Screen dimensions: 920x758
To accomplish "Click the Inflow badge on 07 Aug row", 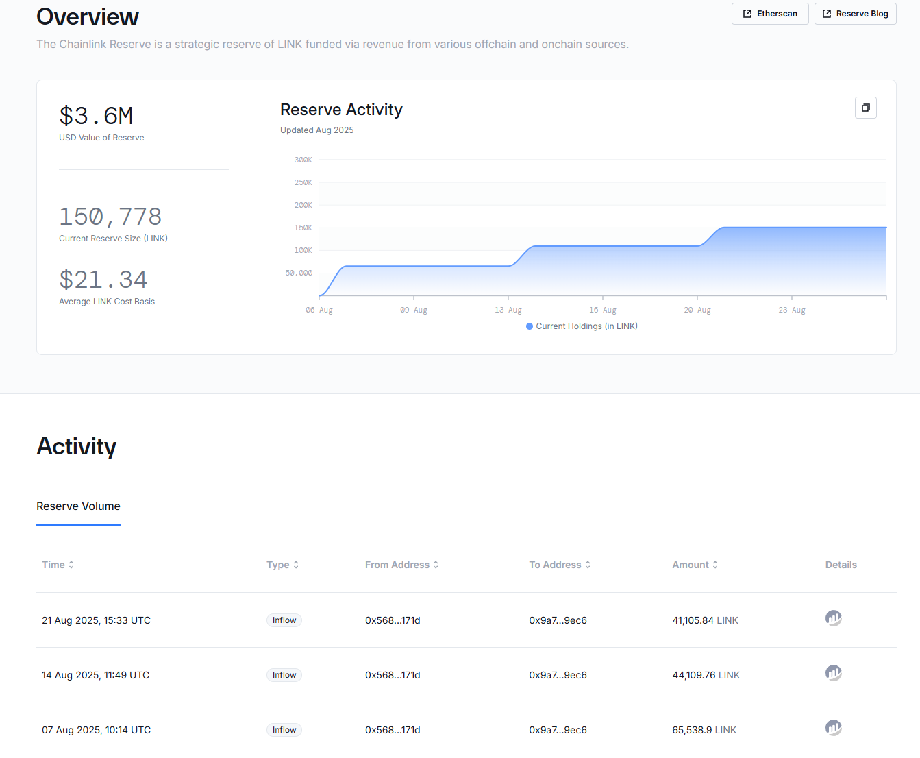I will [x=284, y=730].
